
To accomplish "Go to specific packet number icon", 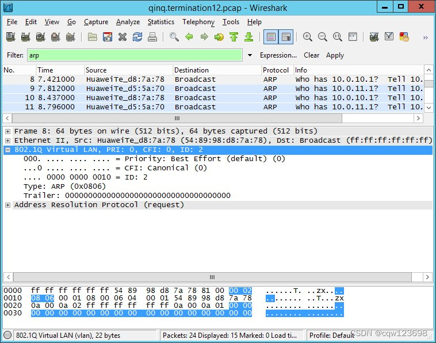I will (x=219, y=37).
